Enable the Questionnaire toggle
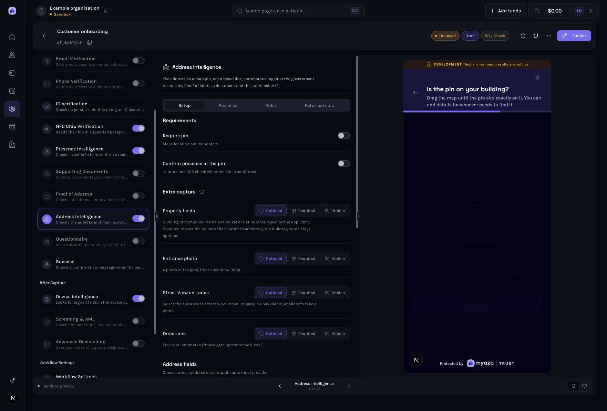 138,241
